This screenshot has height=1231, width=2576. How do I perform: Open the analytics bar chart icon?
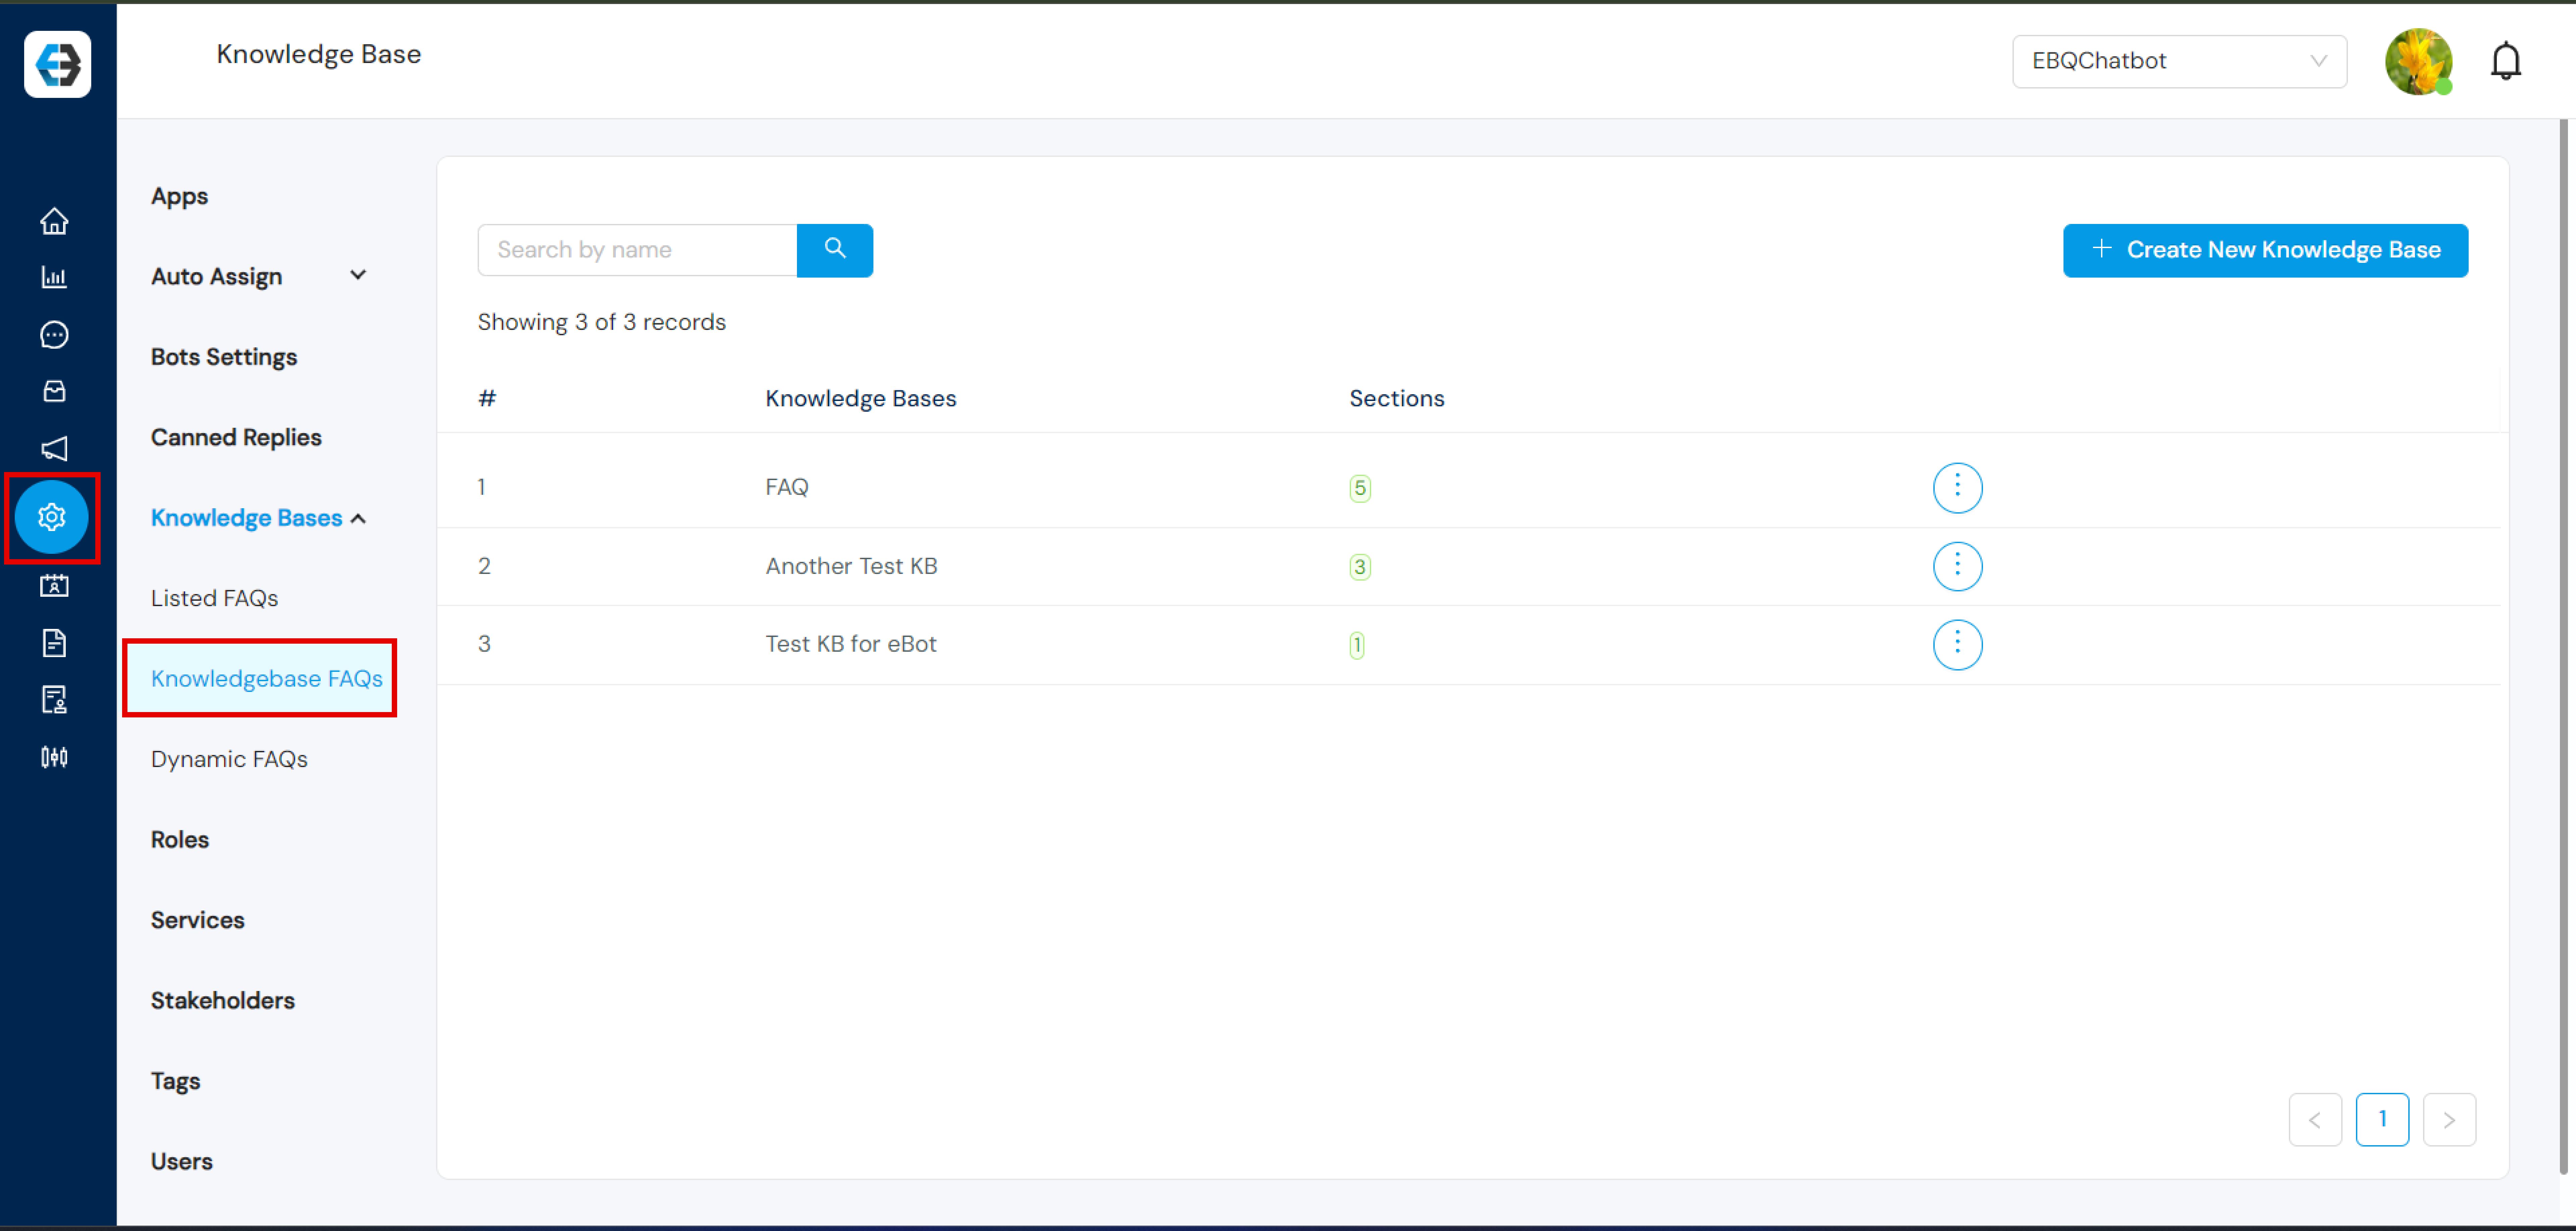pyautogui.click(x=54, y=277)
